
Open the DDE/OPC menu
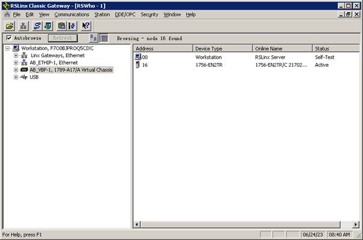point(125,14)
